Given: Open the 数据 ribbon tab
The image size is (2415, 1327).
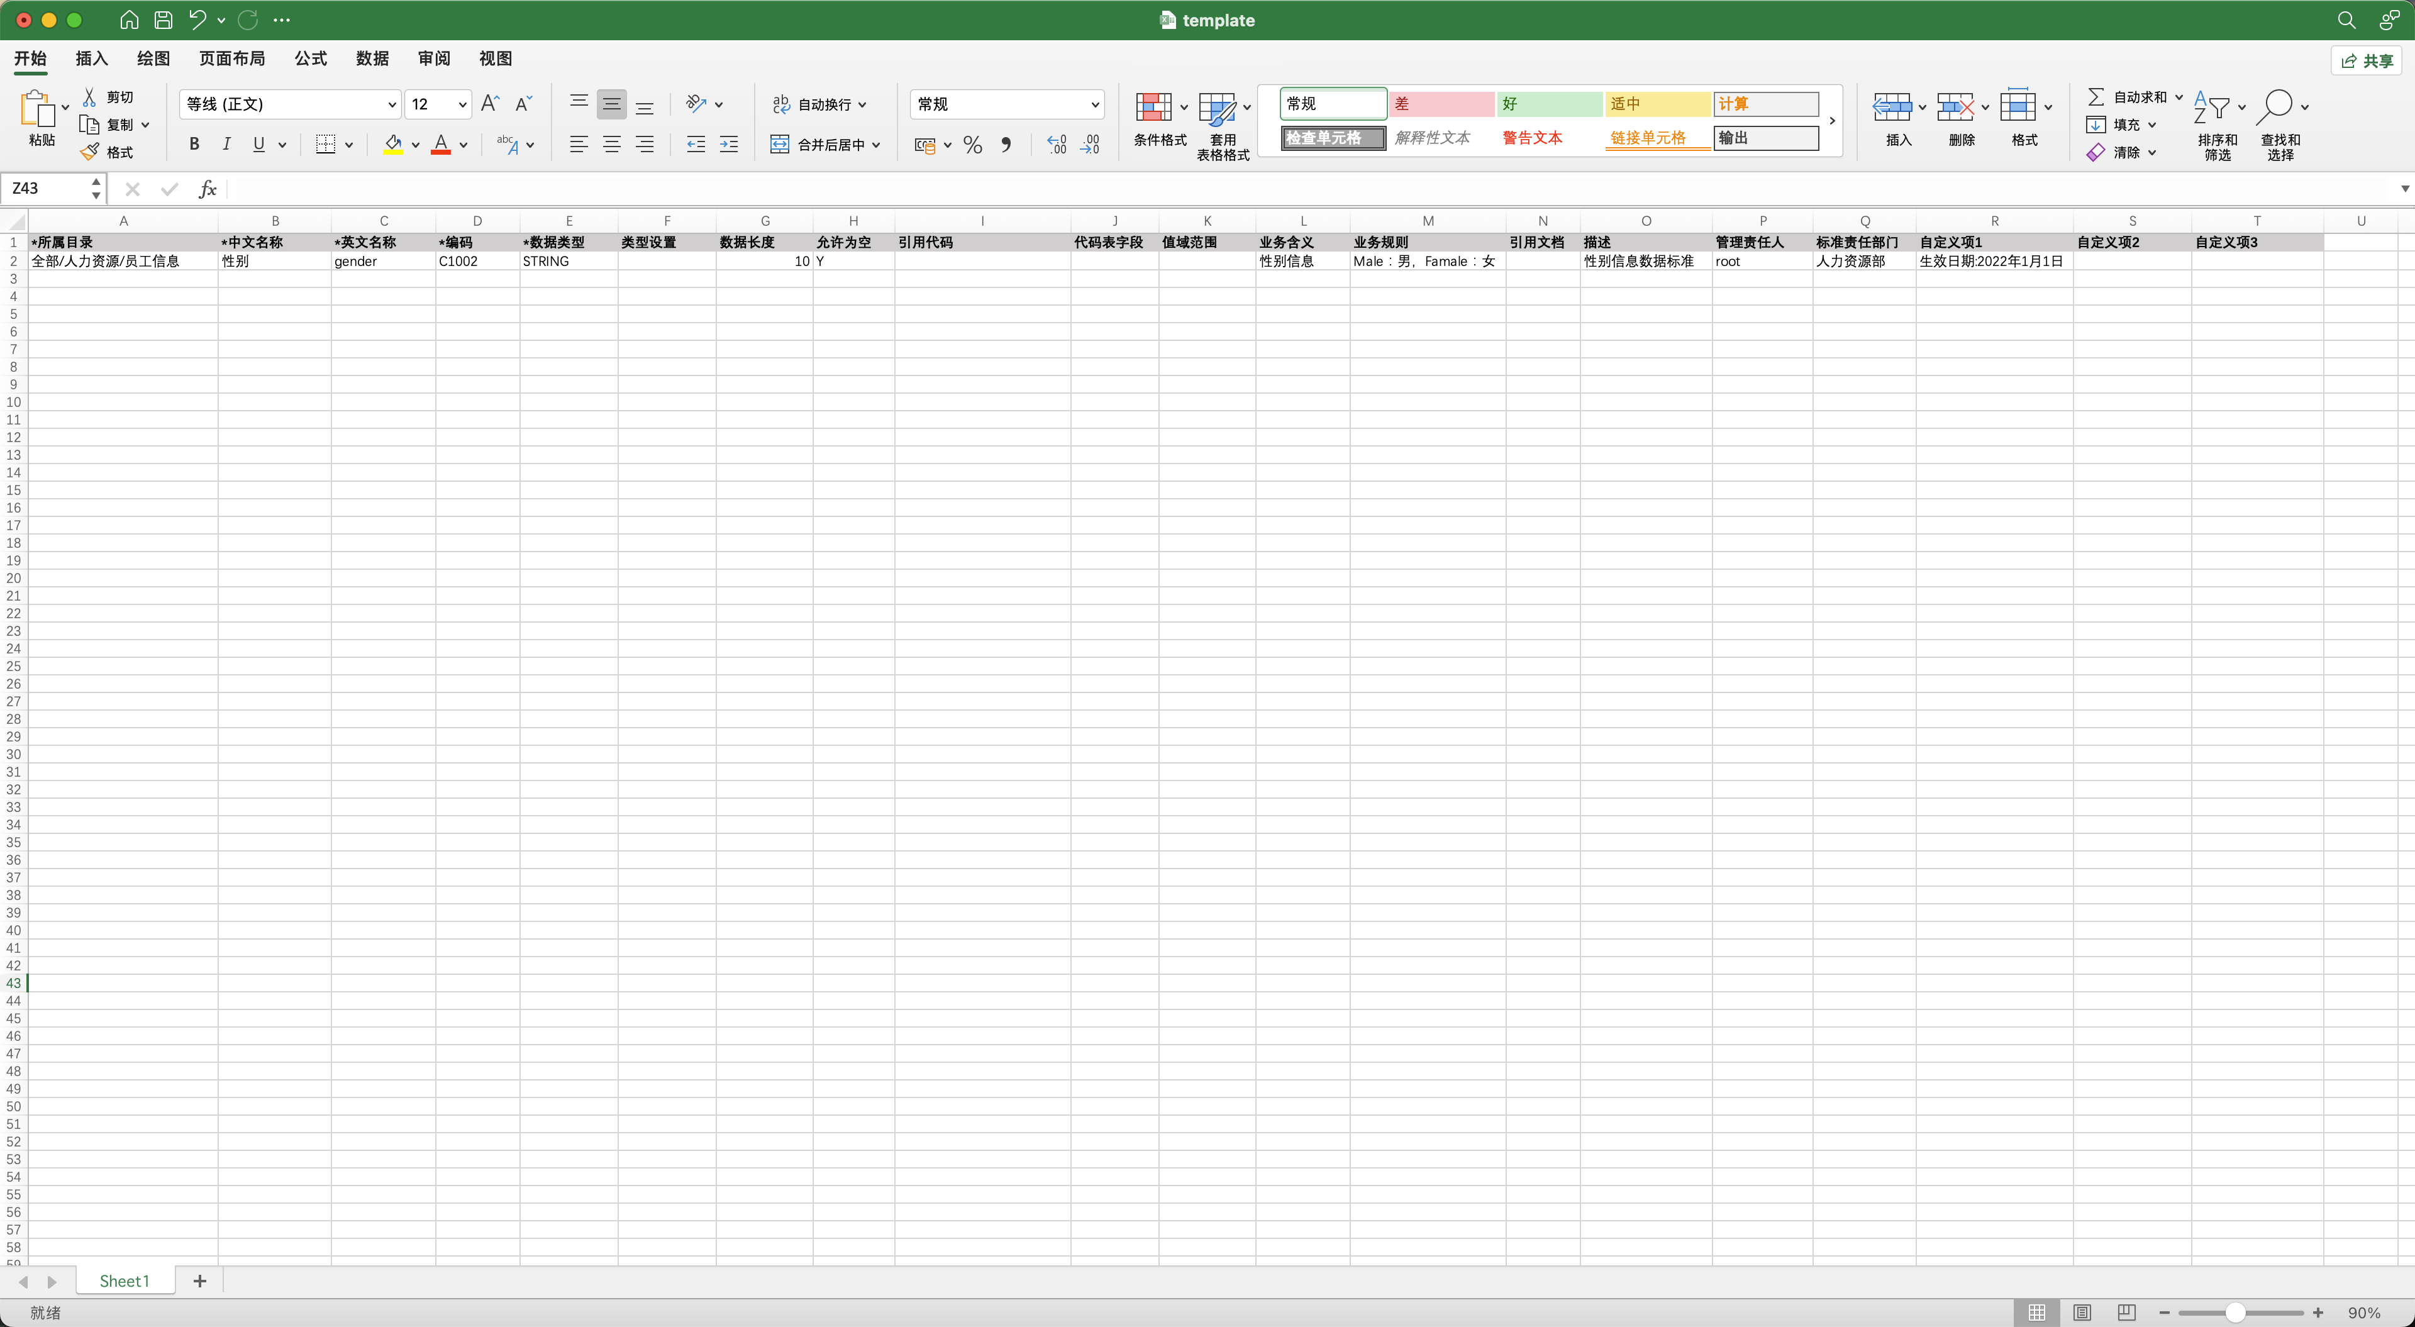Looking at the screenshot, I should (x=372, y=58).
